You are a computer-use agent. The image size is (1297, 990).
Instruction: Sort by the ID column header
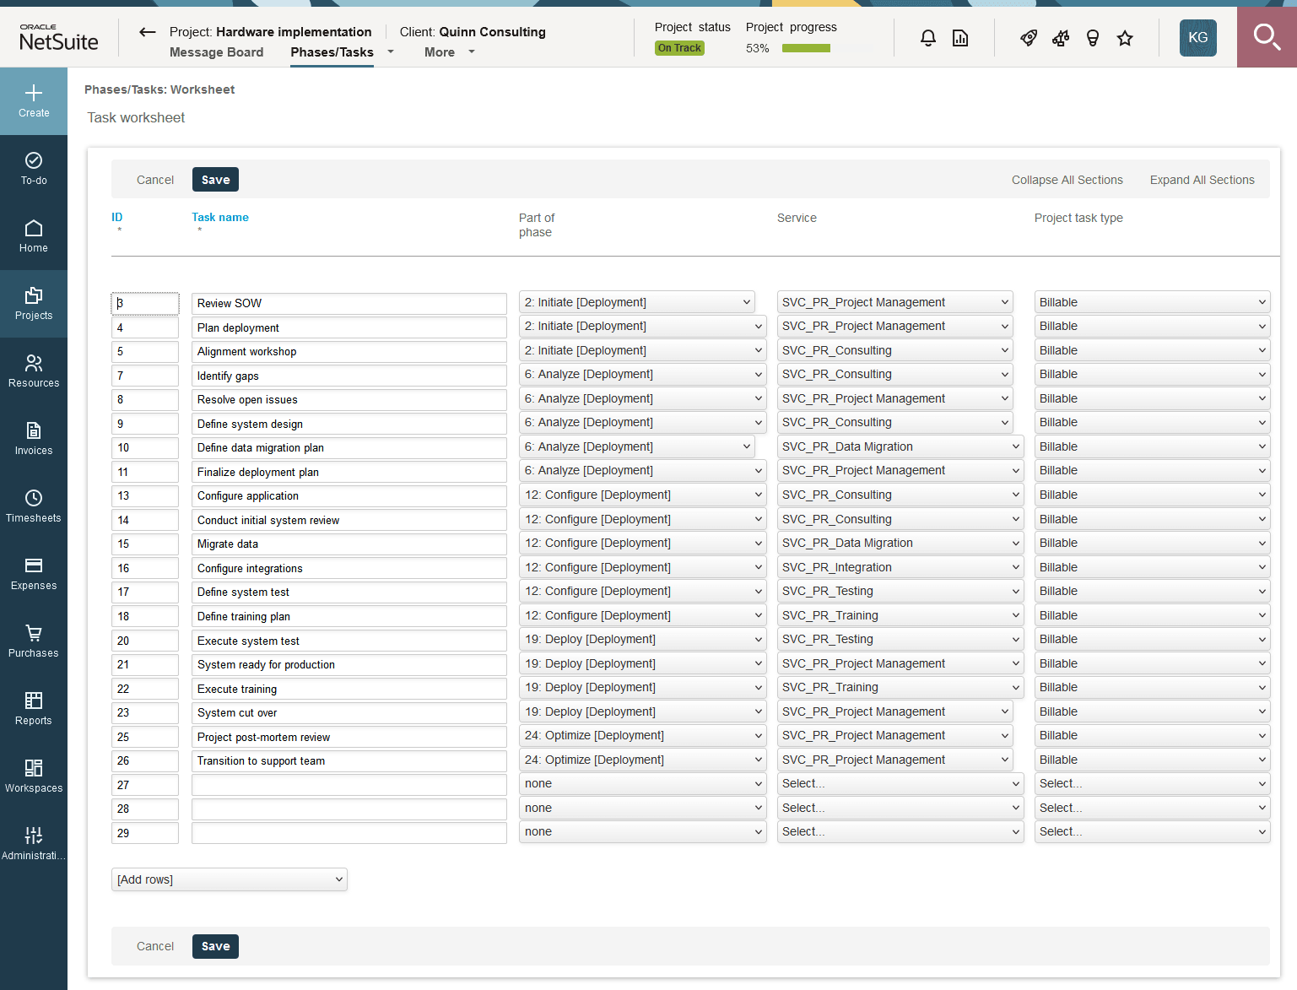[x=117, y=217]
